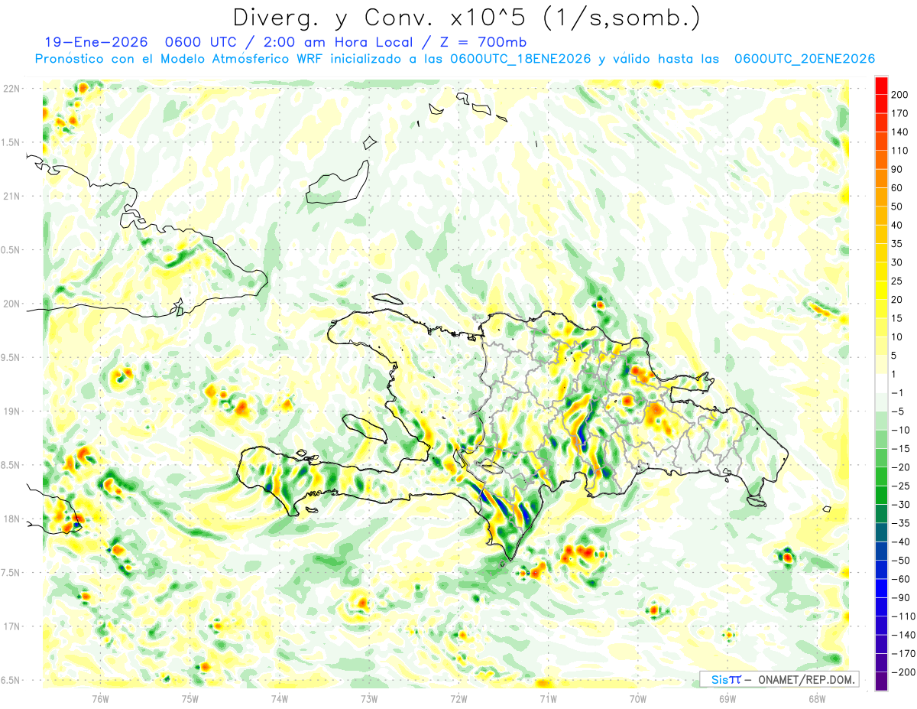Select the dark red swatch above 200

[x=881, y=85]
